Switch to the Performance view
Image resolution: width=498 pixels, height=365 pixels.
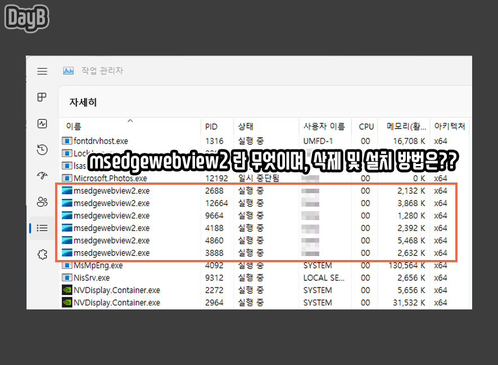click(42, 124)
